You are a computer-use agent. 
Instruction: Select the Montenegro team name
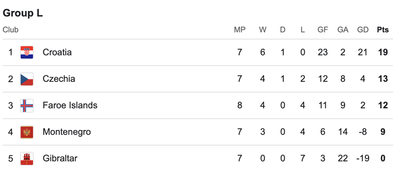coord(67,132)
